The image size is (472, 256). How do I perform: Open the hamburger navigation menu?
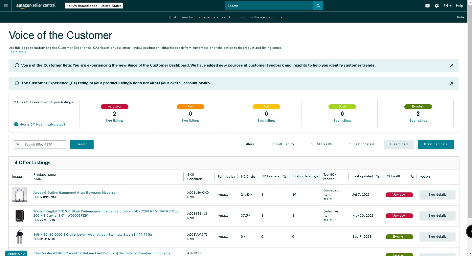(6, 6)
